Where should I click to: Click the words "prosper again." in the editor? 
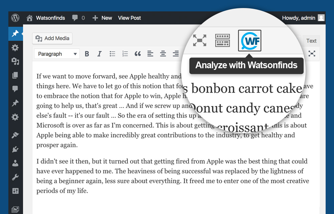click(57, 145)
